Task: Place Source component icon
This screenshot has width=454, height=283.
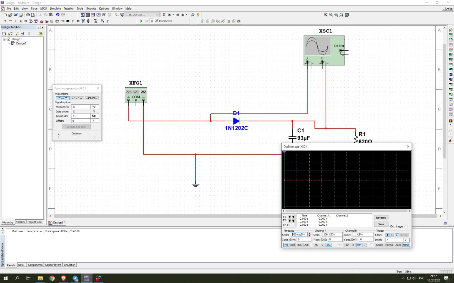Action: point(5,21)
